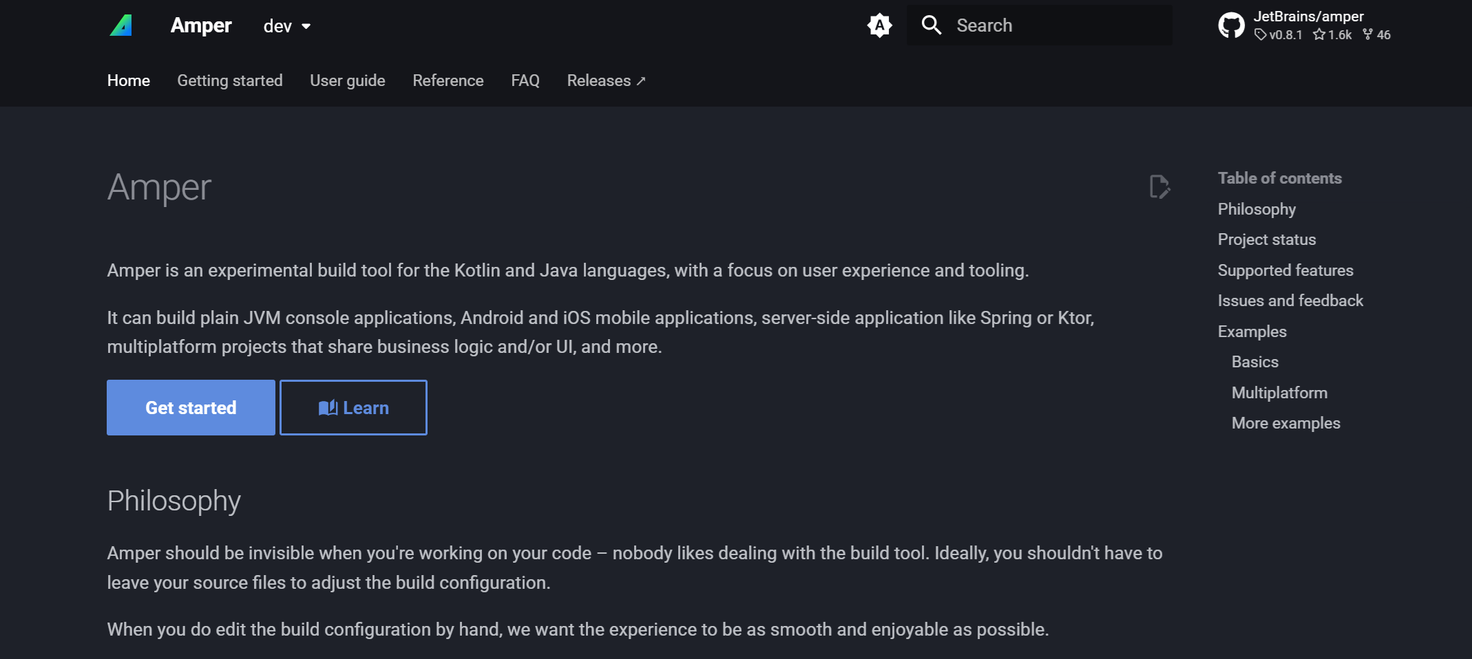Open the GitHub octocat repository icon

1231,25
